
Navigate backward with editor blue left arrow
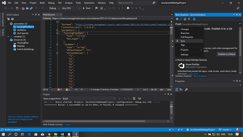pos(76,89)
